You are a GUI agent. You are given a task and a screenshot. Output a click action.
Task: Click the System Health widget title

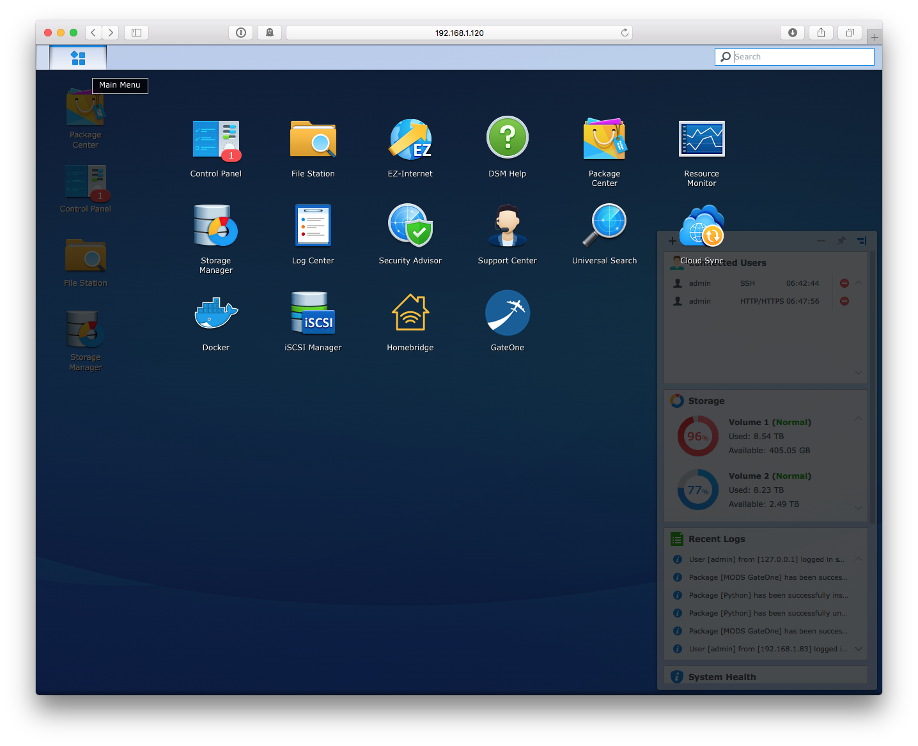pyautogui.click(x=722, y=677)
